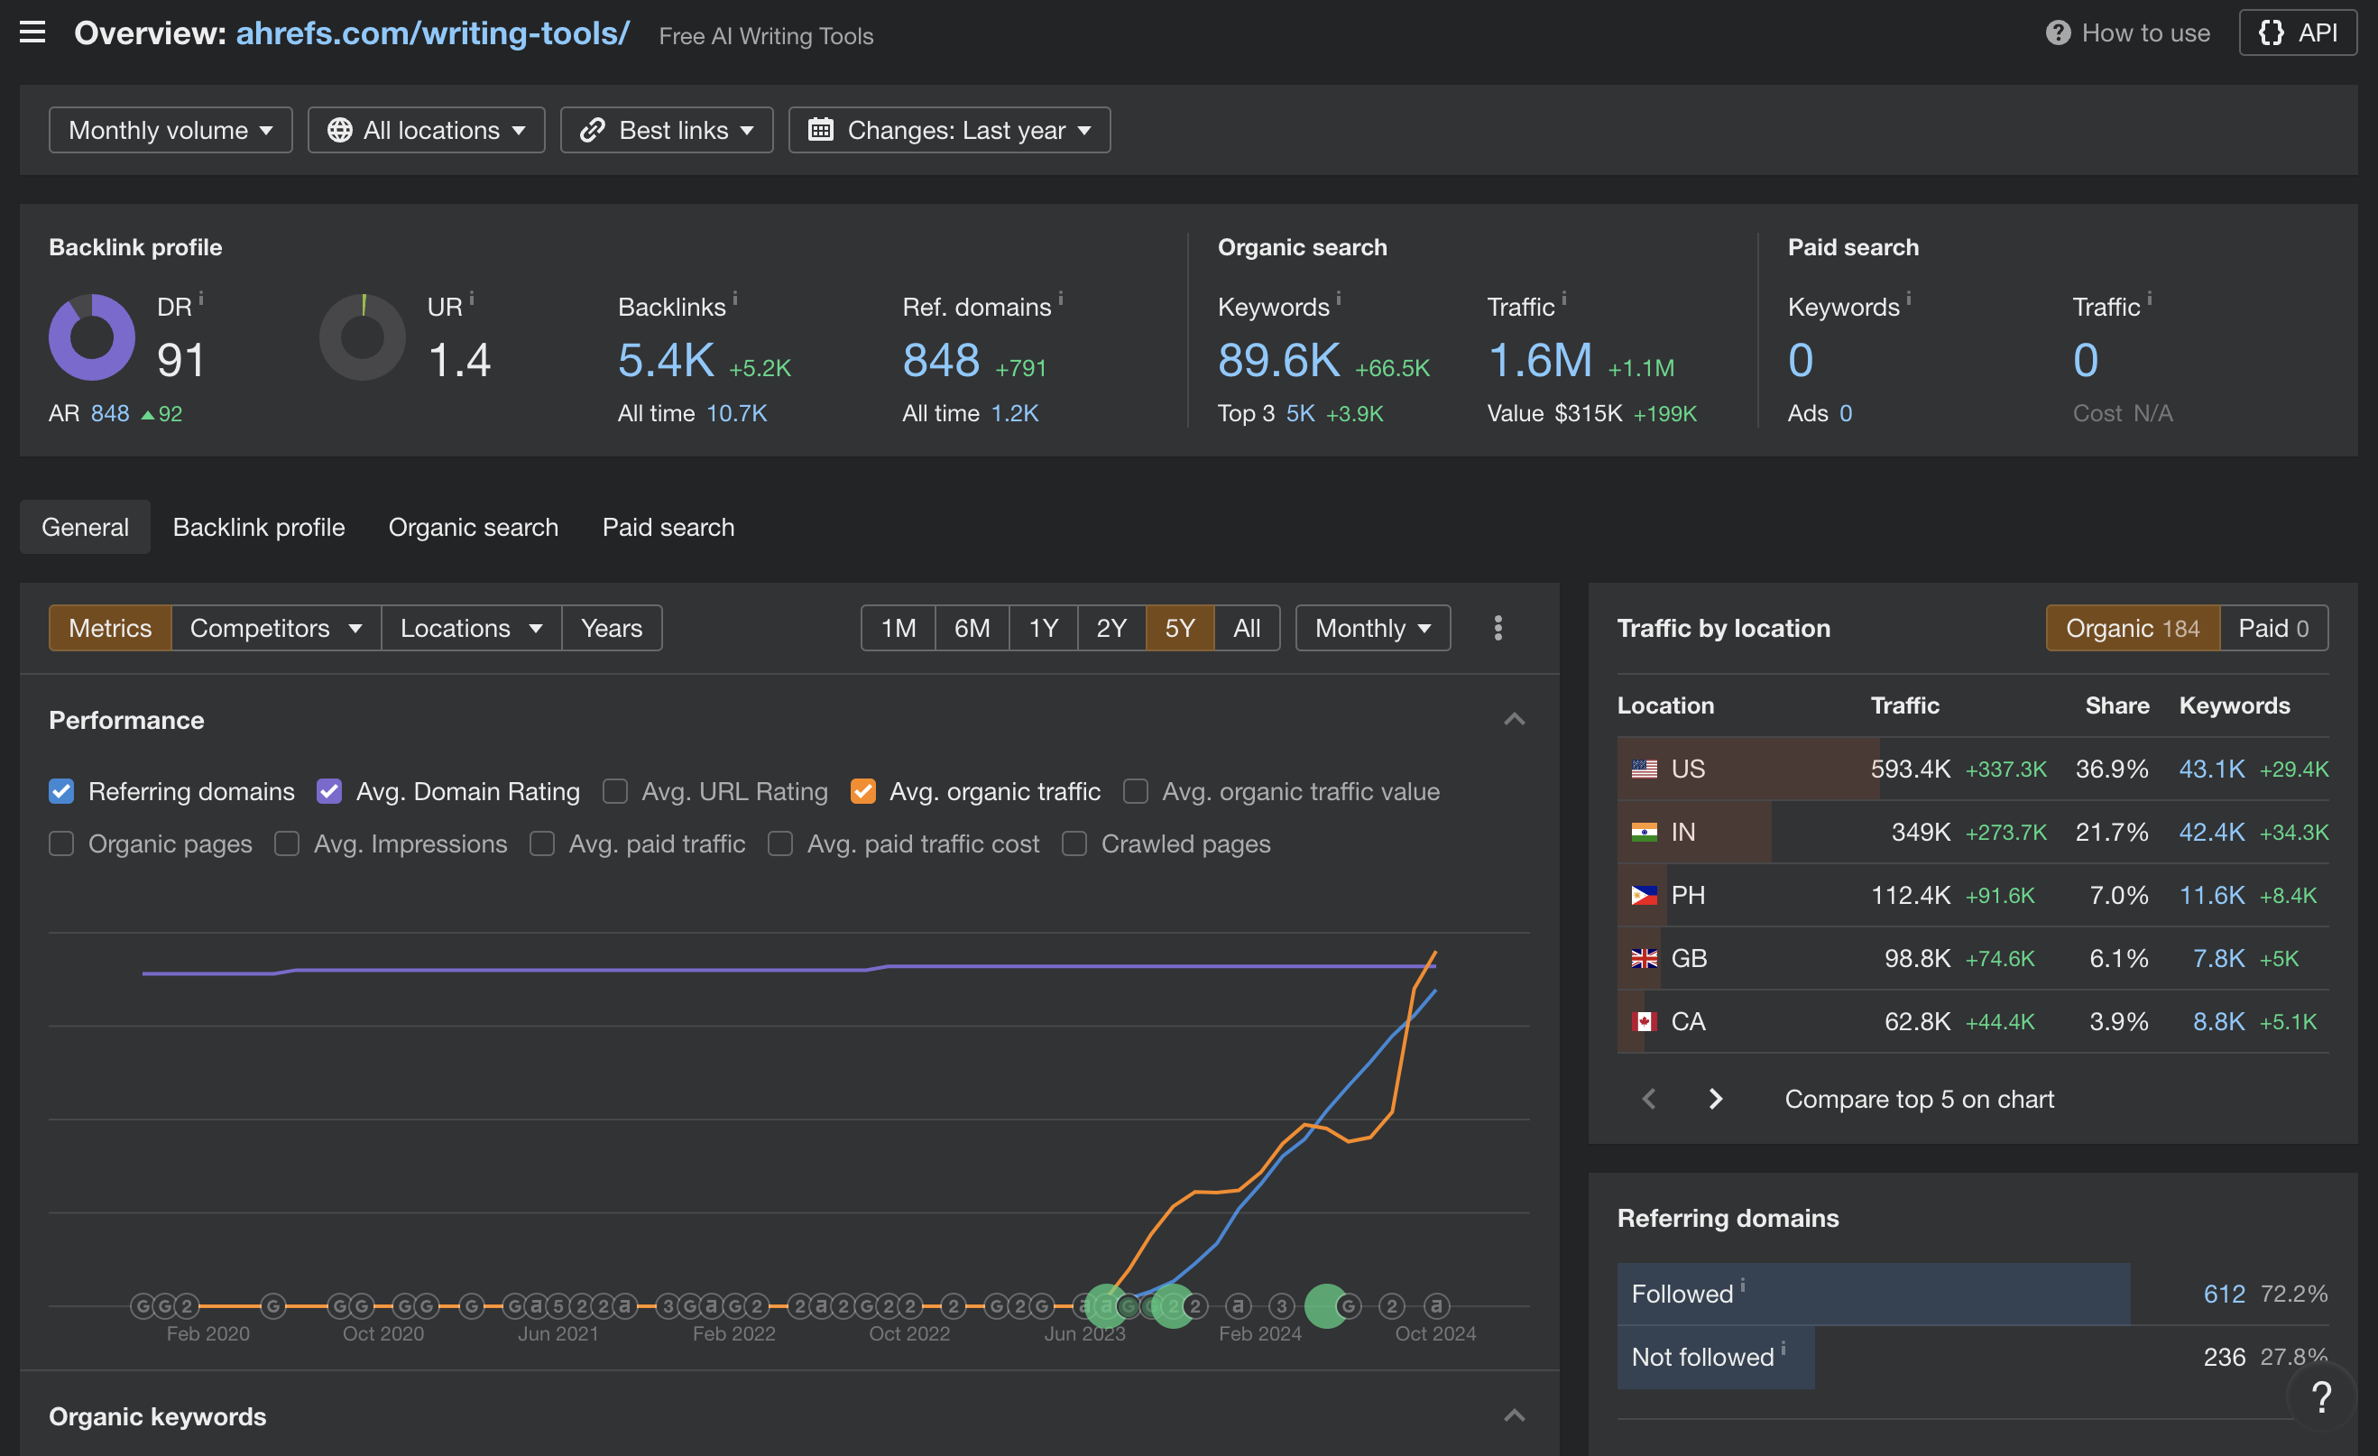Click the Ref. domains info icon
The width and height of the screenshot is (2378, 1456).
(1061, 299)
